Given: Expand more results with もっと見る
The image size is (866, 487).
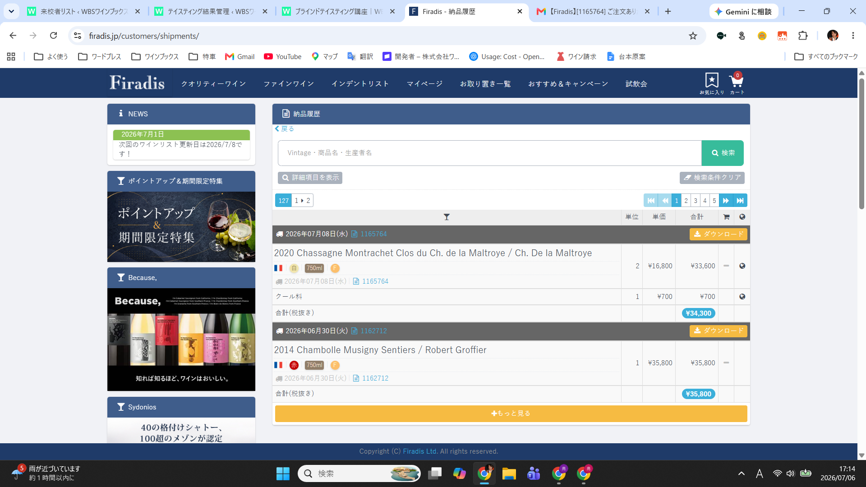Looking at the screenshot, I should [x=511, y=413].
